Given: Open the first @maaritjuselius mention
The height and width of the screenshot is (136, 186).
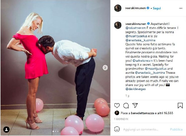Looking at the screenshot, I should click(x=136, y=36).
